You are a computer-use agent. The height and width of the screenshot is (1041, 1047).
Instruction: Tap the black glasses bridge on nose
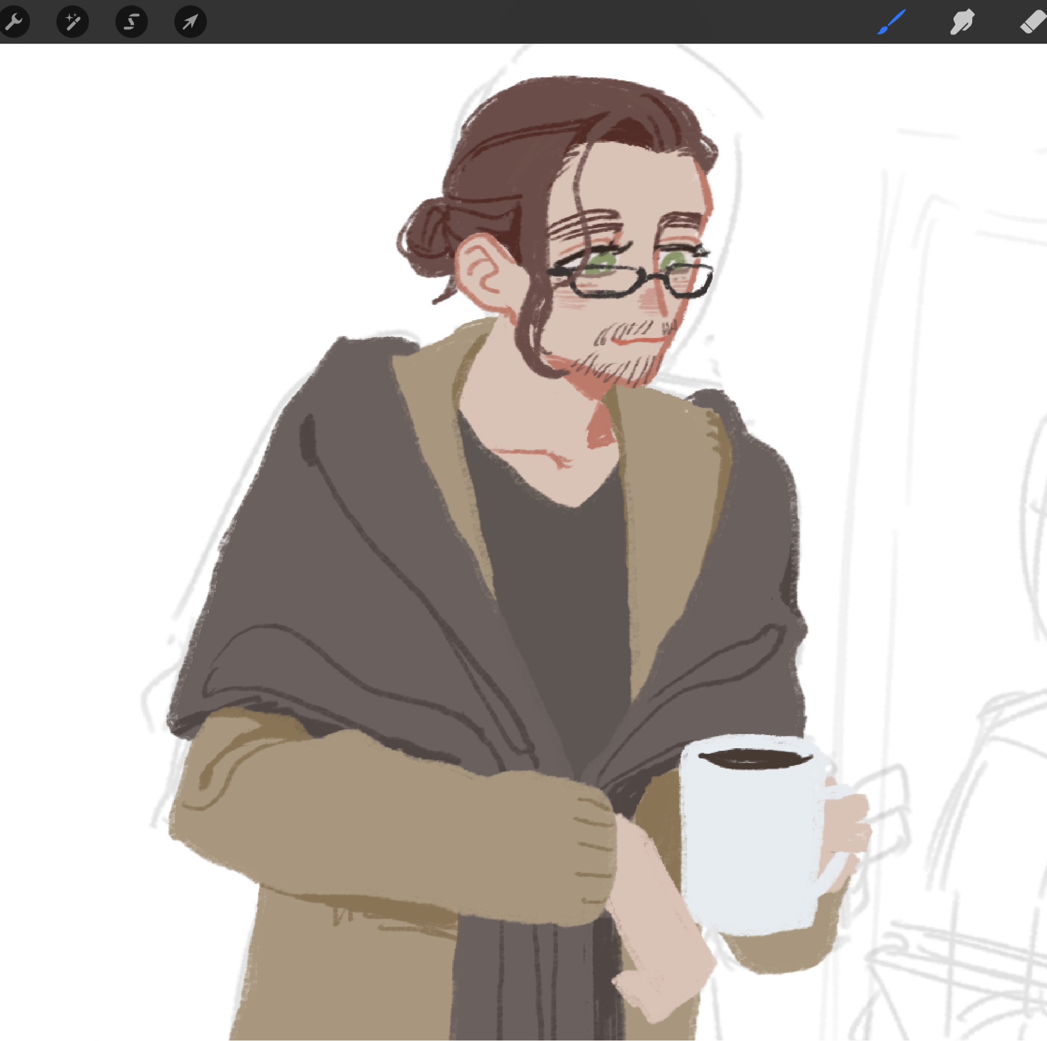656,277
